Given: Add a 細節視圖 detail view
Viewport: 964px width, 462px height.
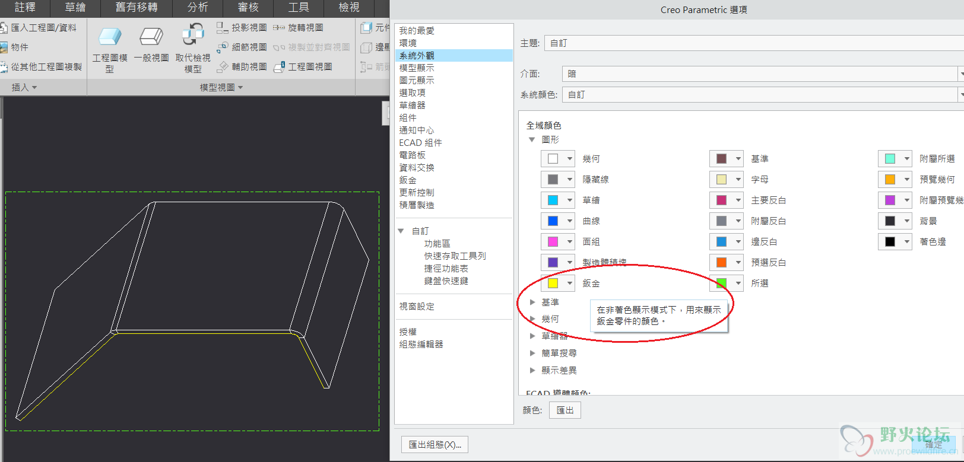Looking at the screenshot, I should [x=242, y=47].
